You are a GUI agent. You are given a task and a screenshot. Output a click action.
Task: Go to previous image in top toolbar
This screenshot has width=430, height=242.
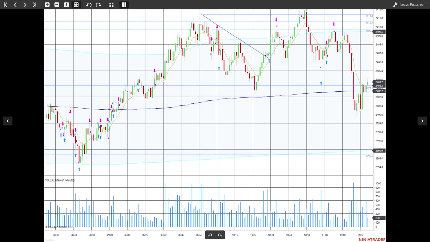(15, 5)
